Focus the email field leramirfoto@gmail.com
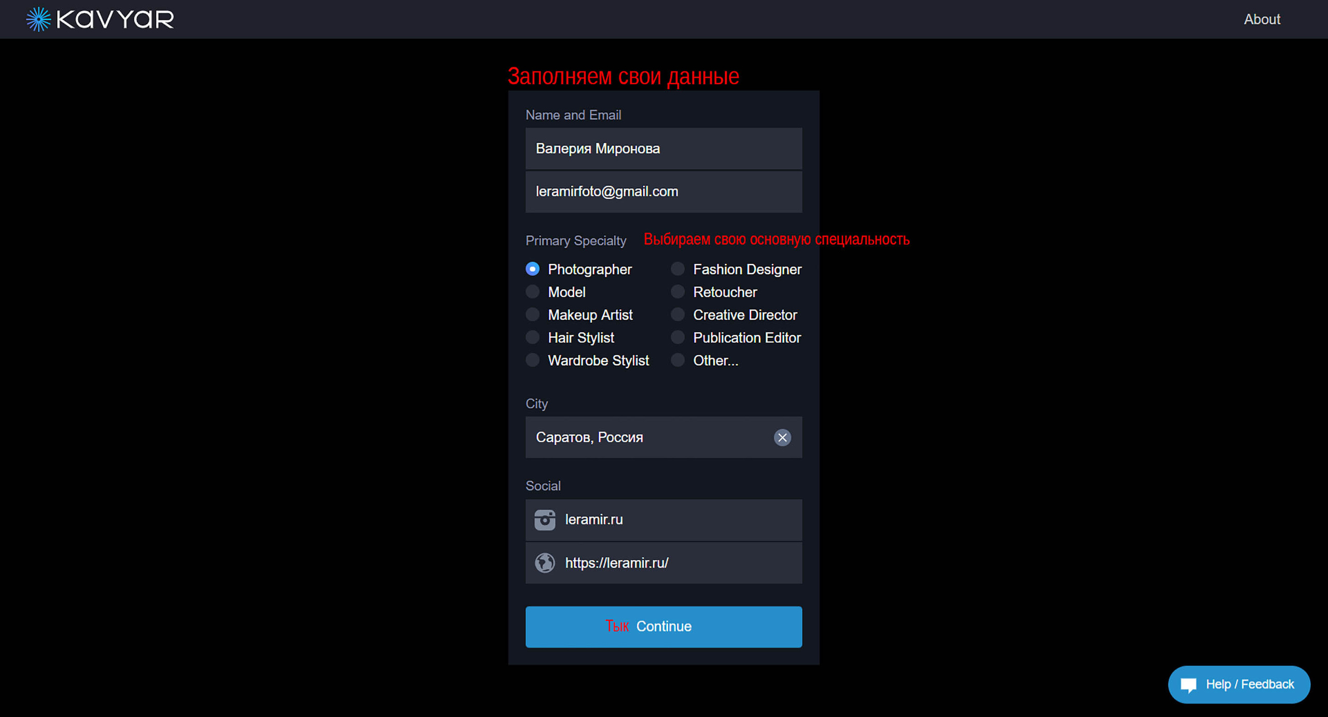Viewport: 1328px width, 717px height. [x=663, y=192]
